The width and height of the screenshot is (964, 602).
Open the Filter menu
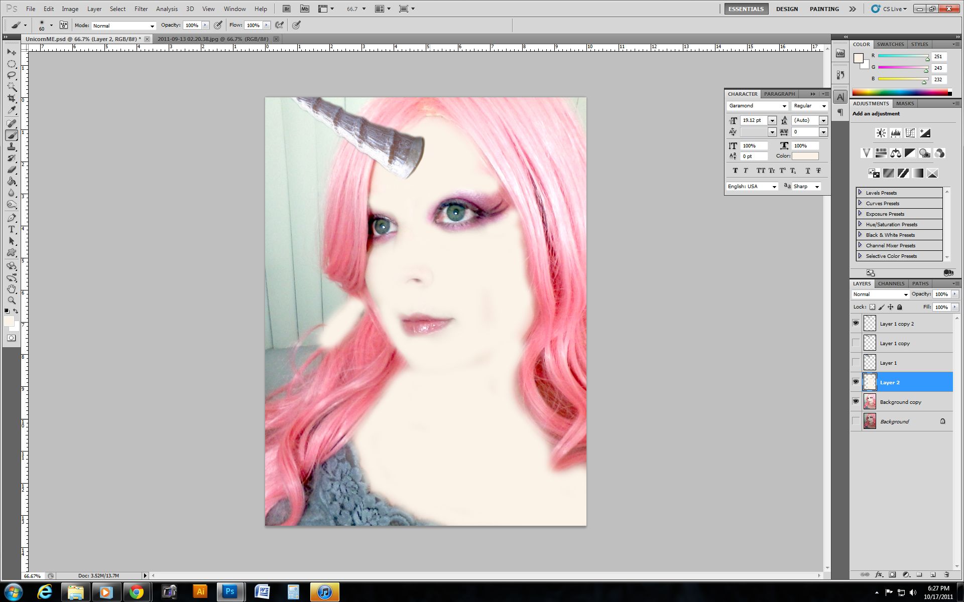pos(141,9)
